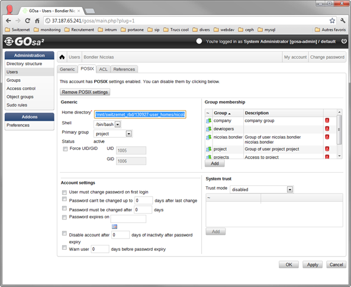Reload the page with refresh icon

(x=28, y=21)
